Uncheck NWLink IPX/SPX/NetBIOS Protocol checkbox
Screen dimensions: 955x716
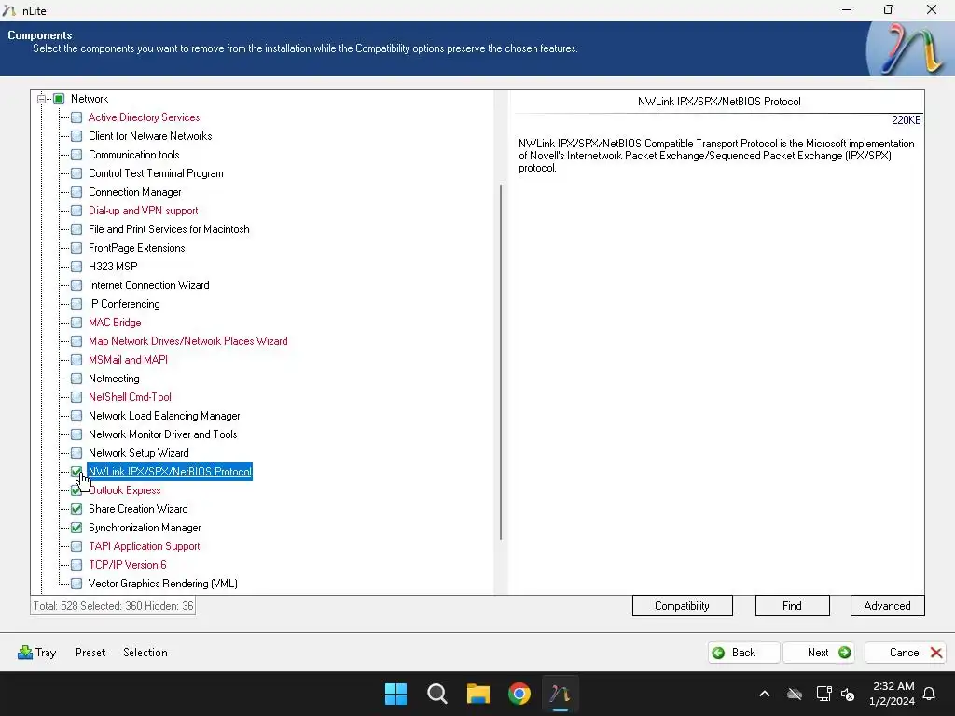point(76,471)
